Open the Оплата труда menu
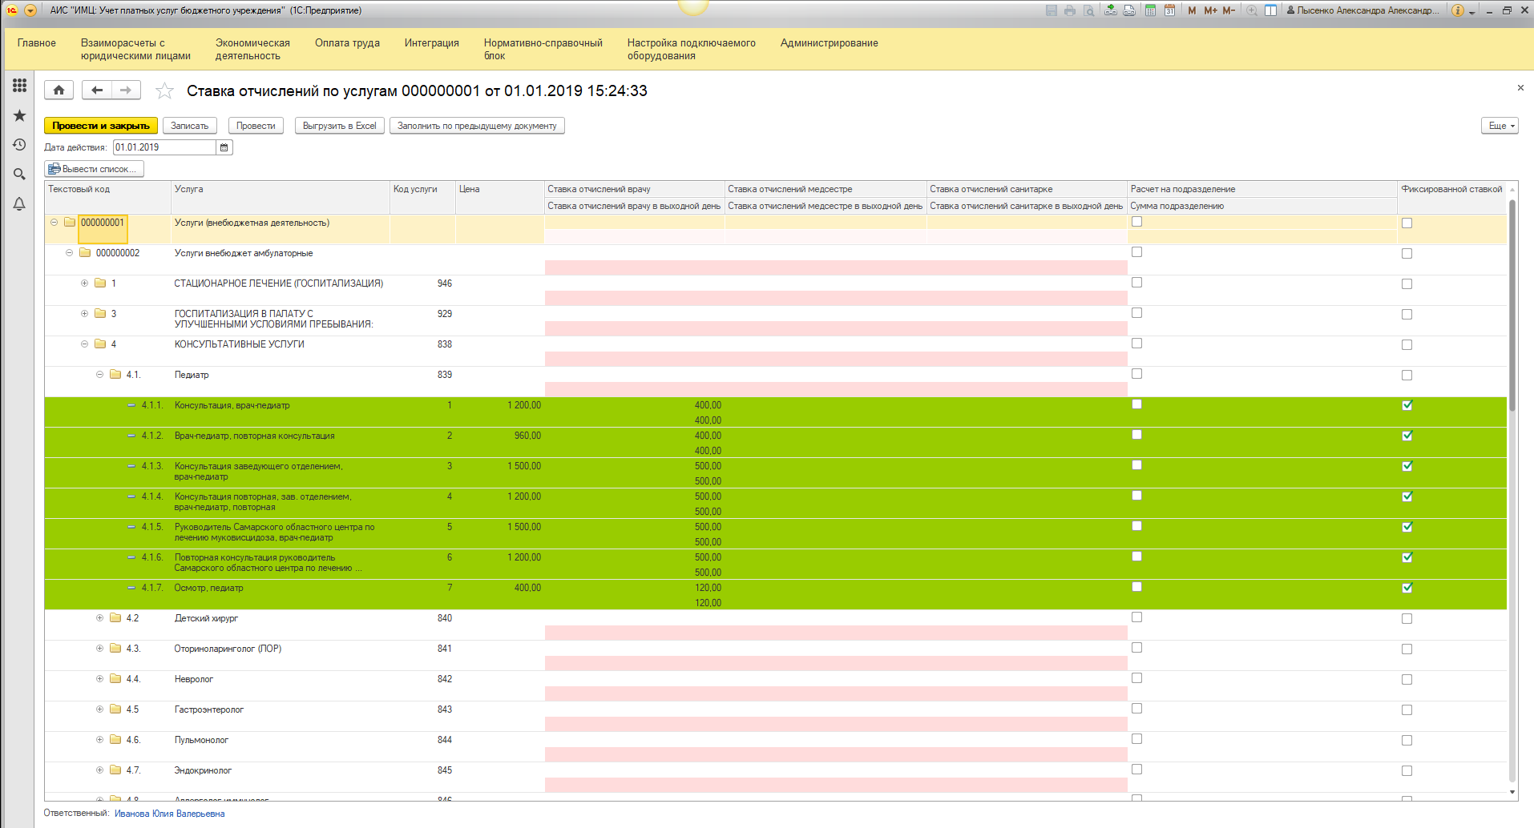This screenshot has width=1534, height=828. click(x=347, y=43)
